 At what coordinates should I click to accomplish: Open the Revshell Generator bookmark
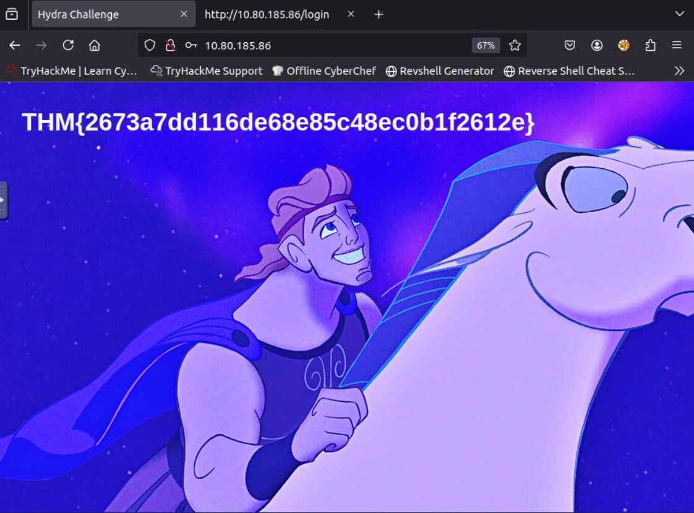point(440,71)
